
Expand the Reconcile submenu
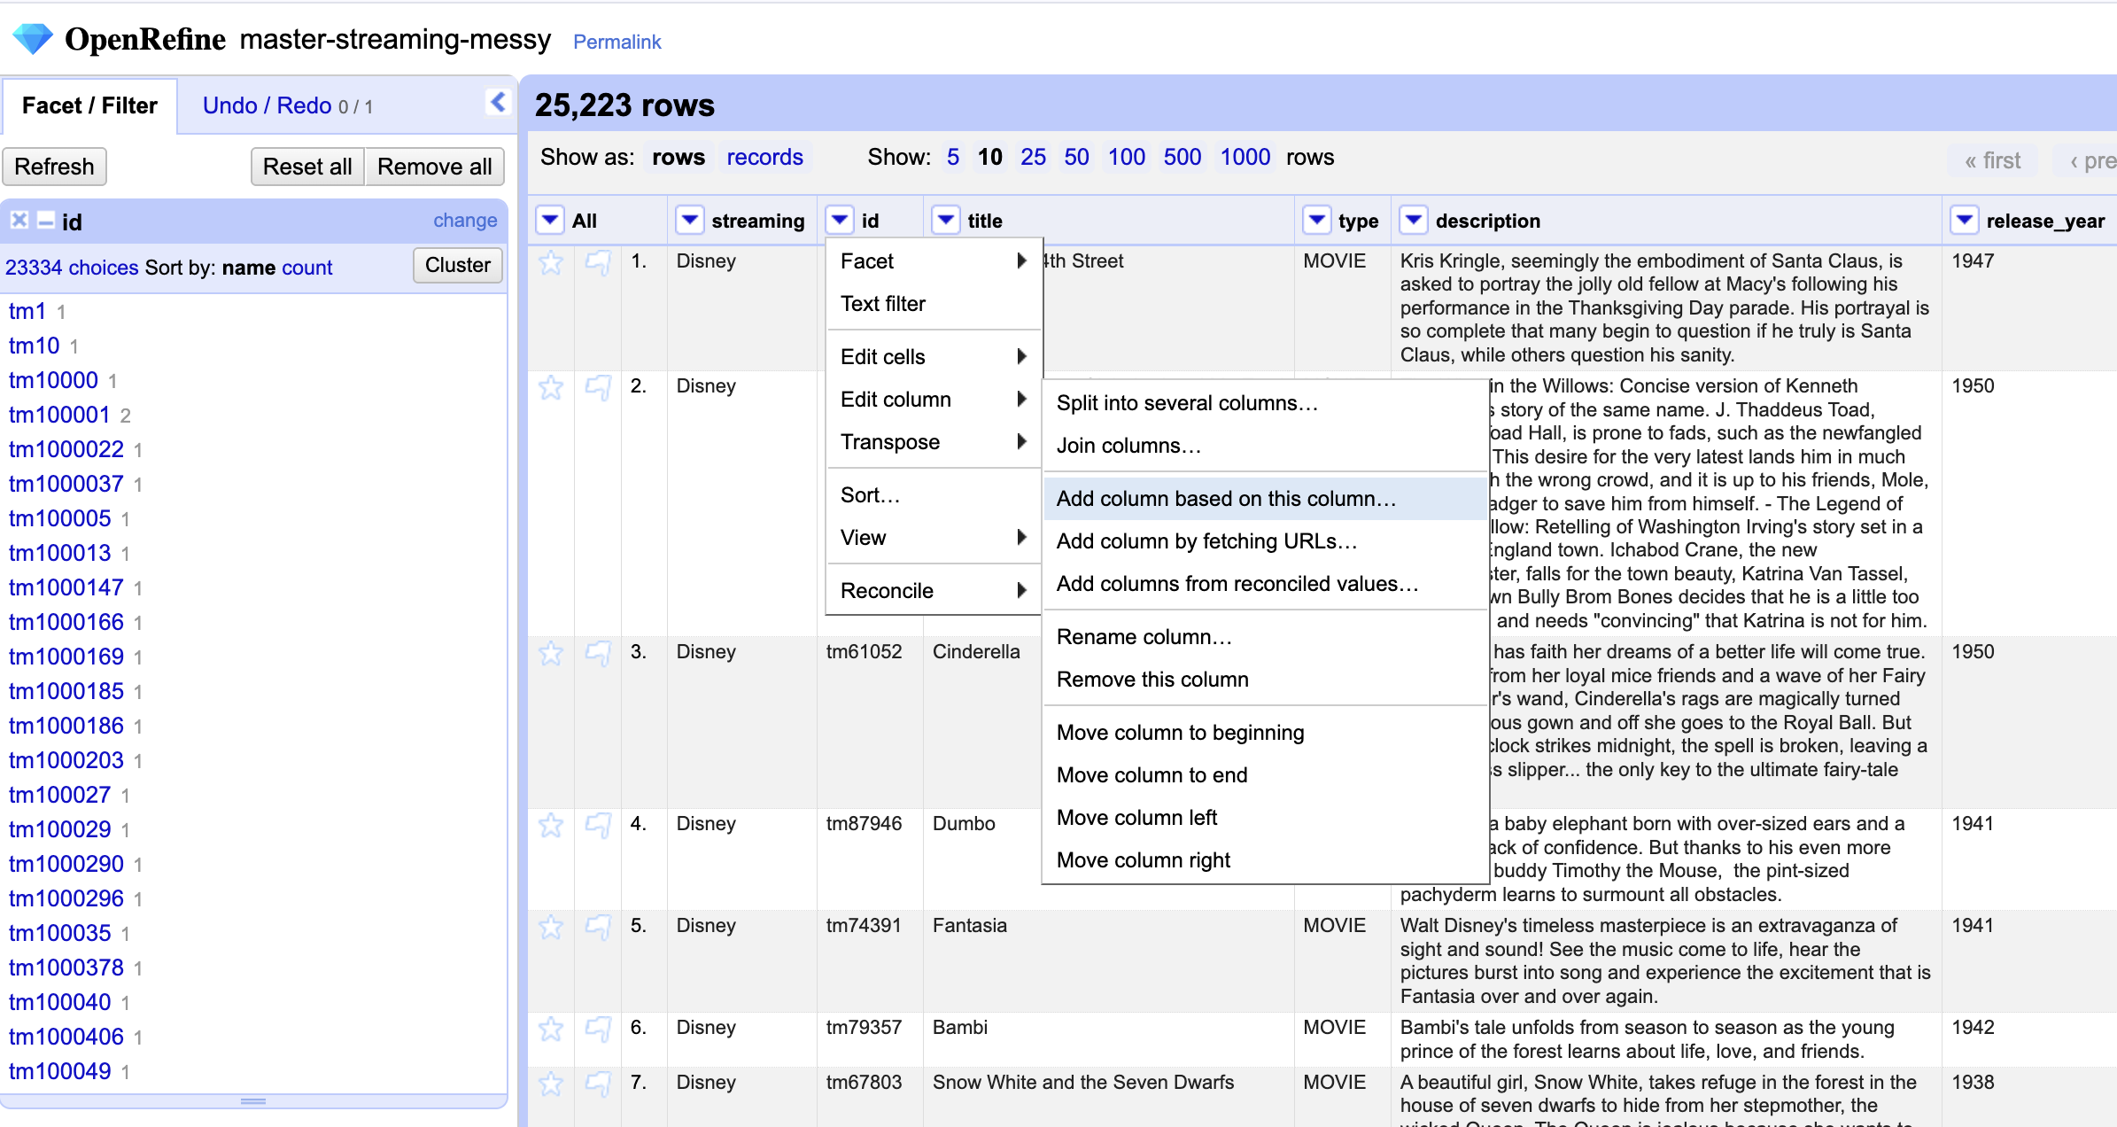pyautogui.click(x=934, y=590)
